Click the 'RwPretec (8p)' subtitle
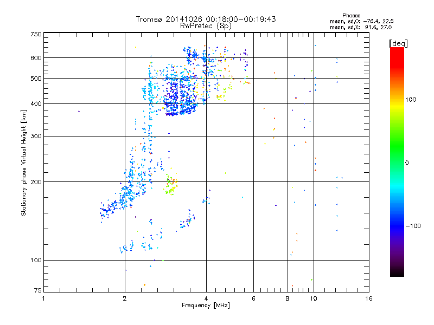Screen dimensions: 434x325 coord(206,26)
